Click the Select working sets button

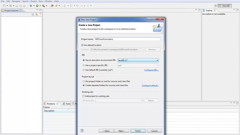pyautogui.click(x=151, y=100)
